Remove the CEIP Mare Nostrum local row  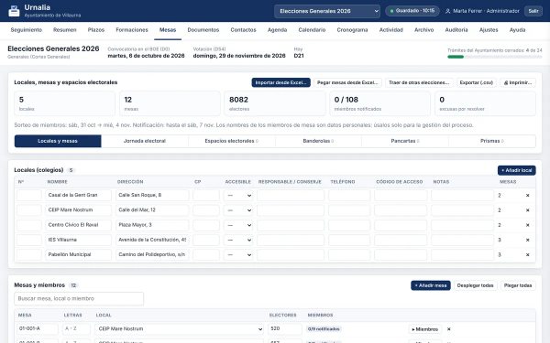(528, 210)
